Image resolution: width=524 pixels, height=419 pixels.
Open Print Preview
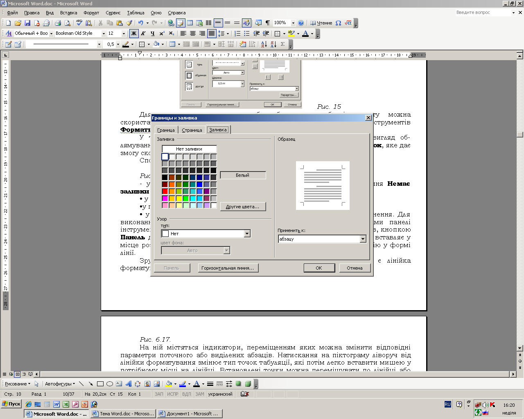[68, 23]
